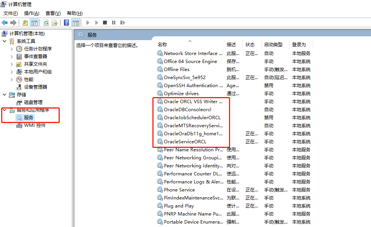Click the Pause Service icon
The height and width of the screenshot is (227, 371).
[x=114, y=23]
